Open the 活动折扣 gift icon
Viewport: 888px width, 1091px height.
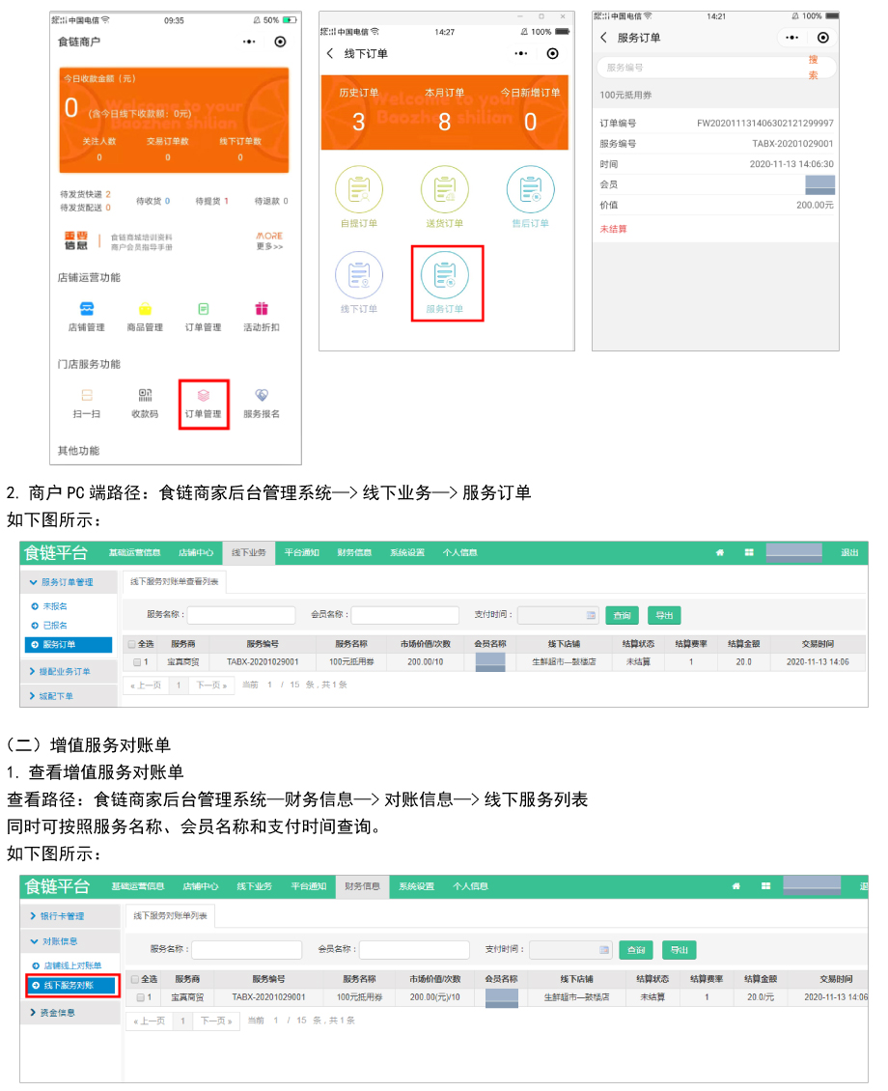[261, 309]
